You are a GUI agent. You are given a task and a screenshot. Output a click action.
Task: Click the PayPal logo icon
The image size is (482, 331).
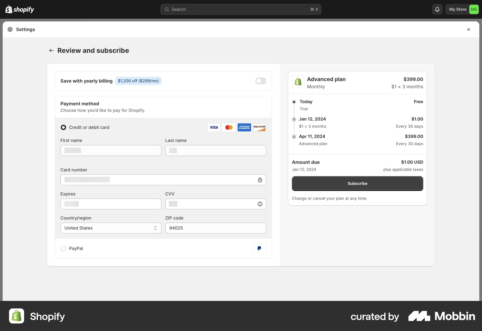[x=259, y=248]
